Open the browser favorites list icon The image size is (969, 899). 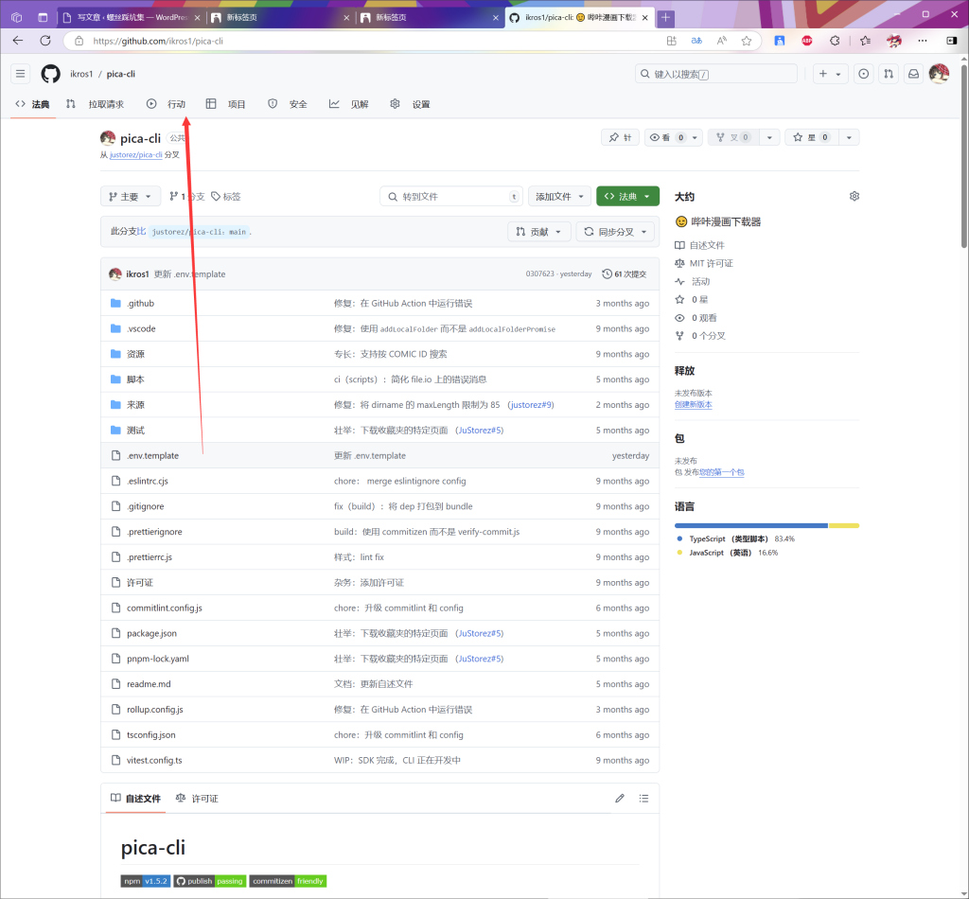point(865,41)
